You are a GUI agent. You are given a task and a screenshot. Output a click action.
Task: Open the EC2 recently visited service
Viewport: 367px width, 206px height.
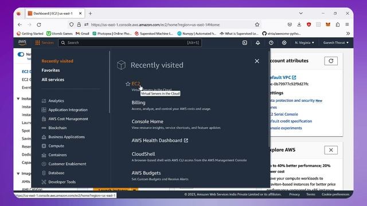[x=136, y=84]
